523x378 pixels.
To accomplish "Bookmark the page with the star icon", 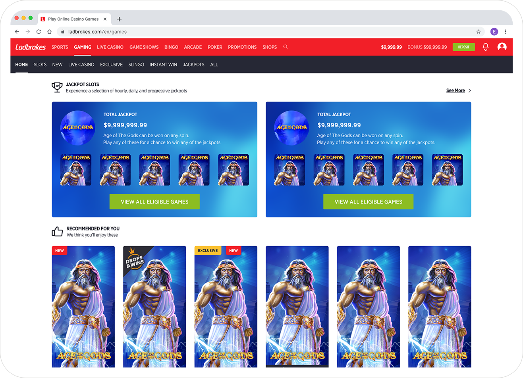I will (x=479, y=32).
